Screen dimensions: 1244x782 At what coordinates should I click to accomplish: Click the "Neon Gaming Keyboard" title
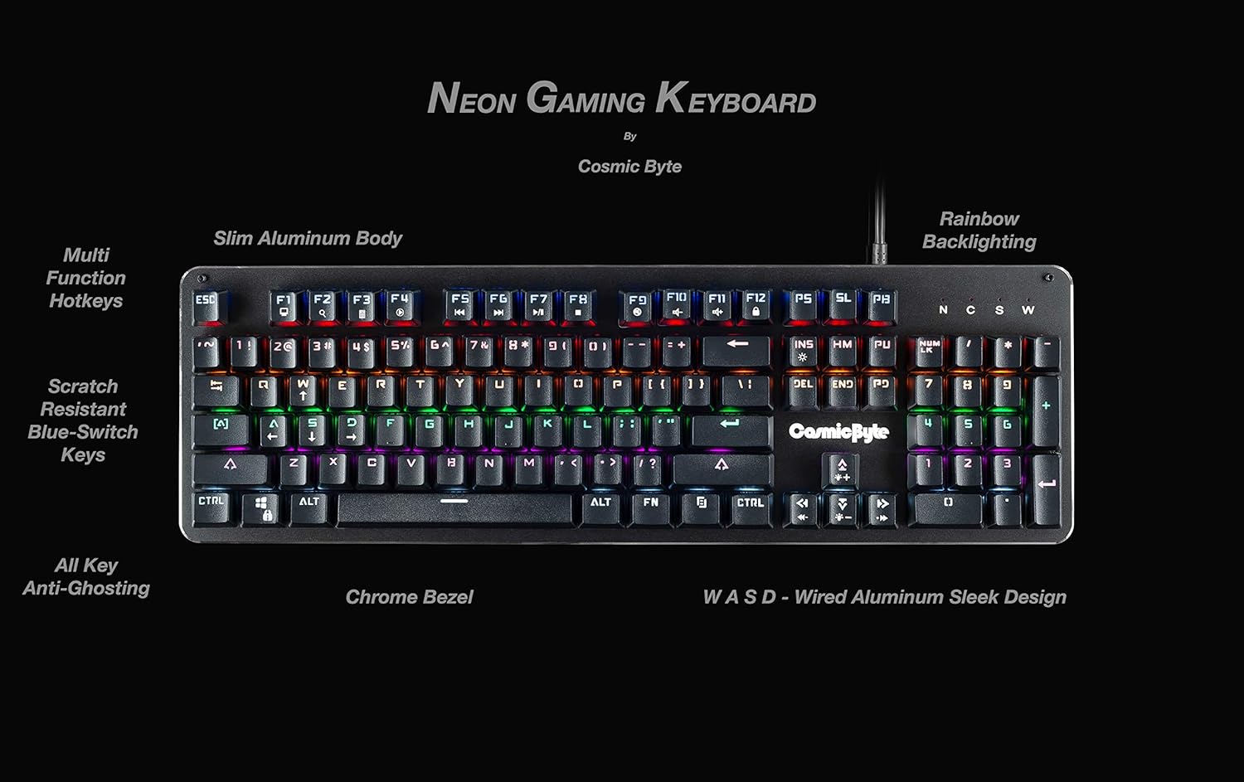pos(621,99)
